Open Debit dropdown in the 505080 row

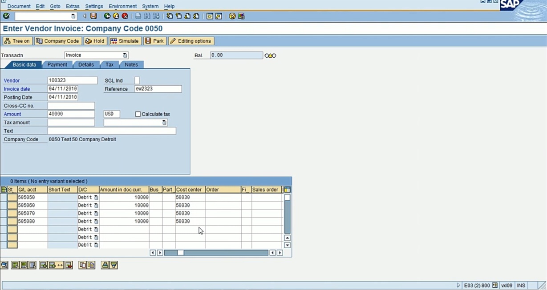pos(96,221)
